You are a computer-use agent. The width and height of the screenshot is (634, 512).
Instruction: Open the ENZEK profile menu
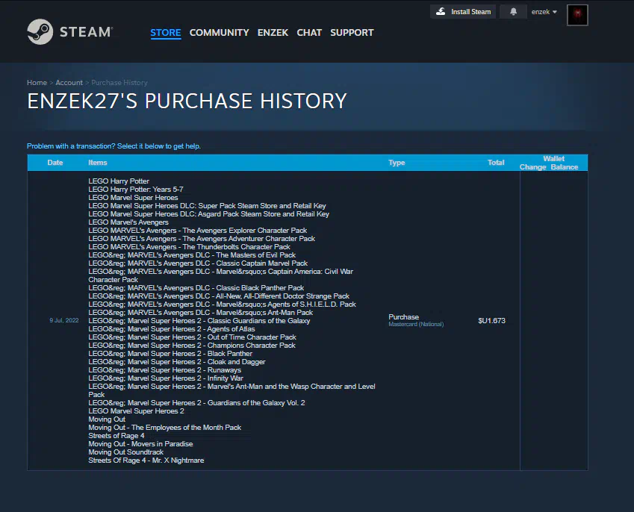[x=273, y=33]
